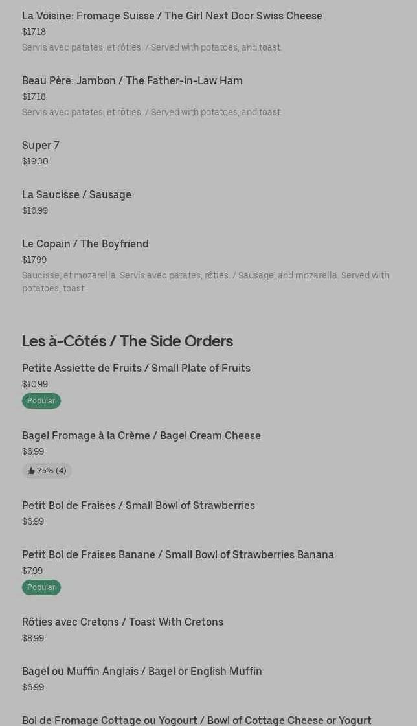Click Popular badge under Strawberries Banana bowl
Viewport: 417px width, 726px height.
41,587
